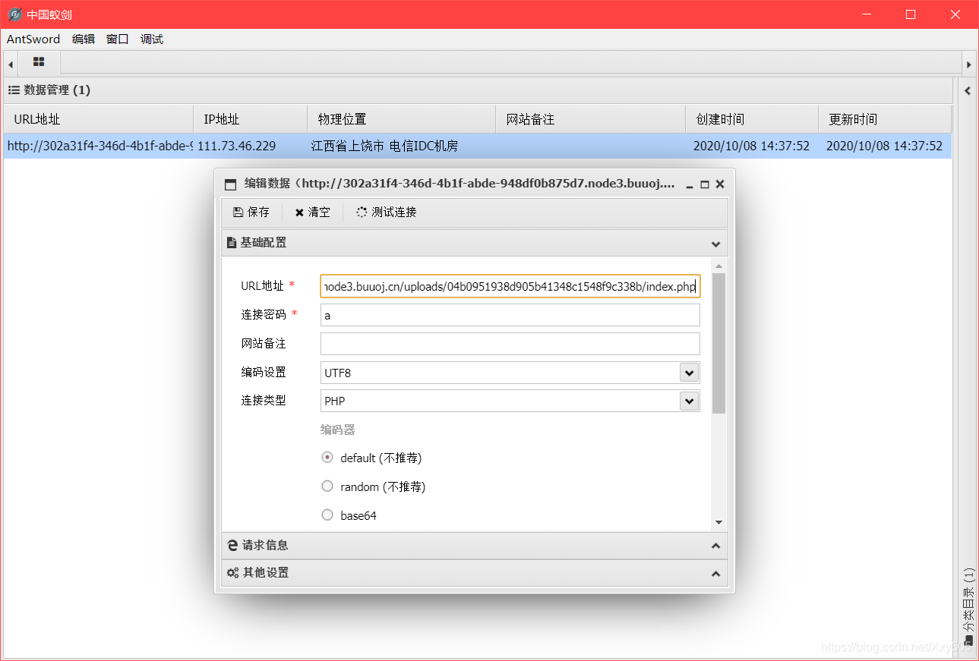Click 测试连接 to test connection
979x661 pixels.
click(387, 212)
